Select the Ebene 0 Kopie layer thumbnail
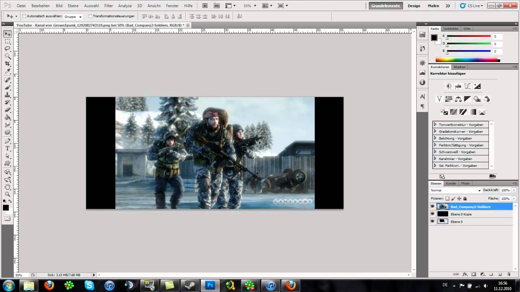 pos(442,214)
